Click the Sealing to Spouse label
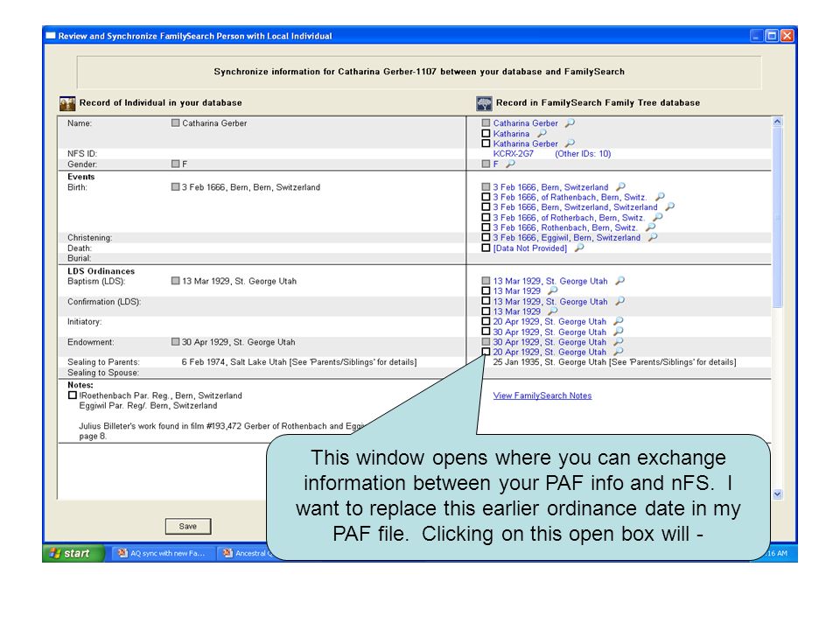 103,373
